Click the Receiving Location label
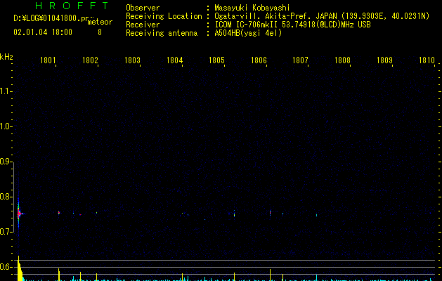This screenshot has width=442, height=281. coord(164,16)
